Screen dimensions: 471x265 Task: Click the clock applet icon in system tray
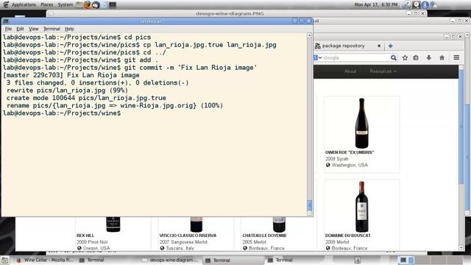click(417, 4)
